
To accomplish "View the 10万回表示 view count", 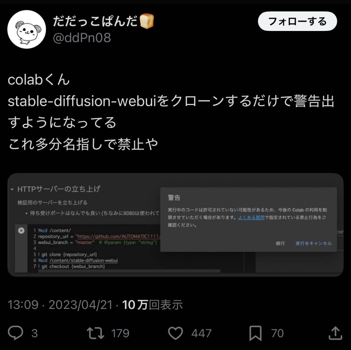I will pos(152,305).
